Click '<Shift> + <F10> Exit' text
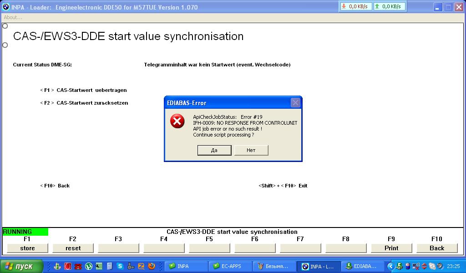 point(283,186)
